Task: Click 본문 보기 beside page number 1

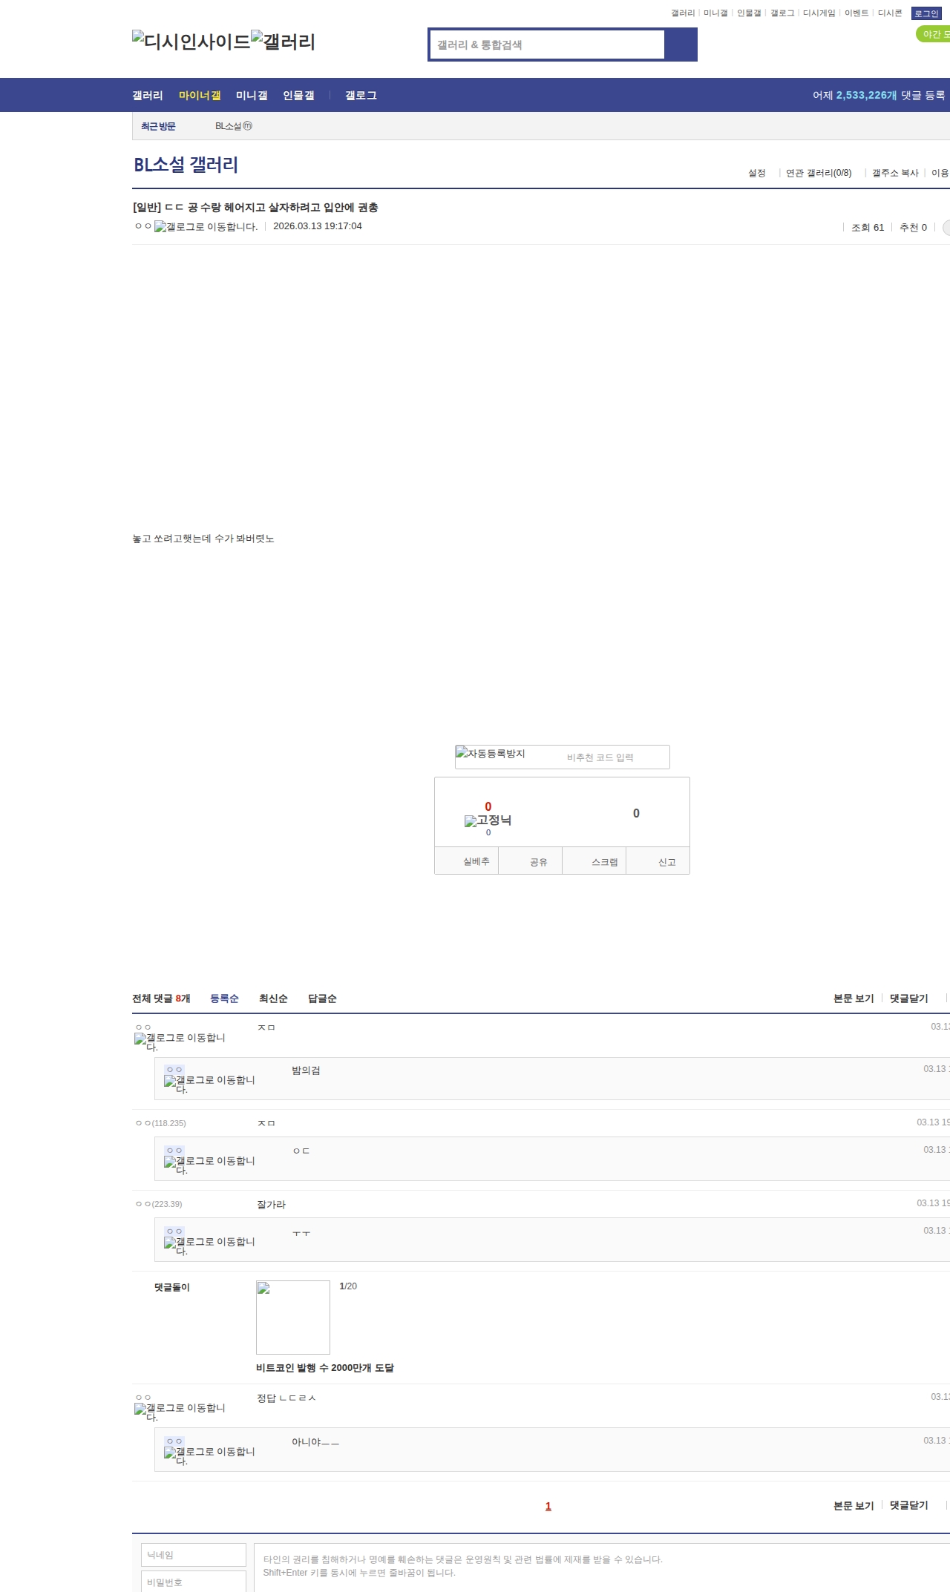Action: (x=854, y=1505)
